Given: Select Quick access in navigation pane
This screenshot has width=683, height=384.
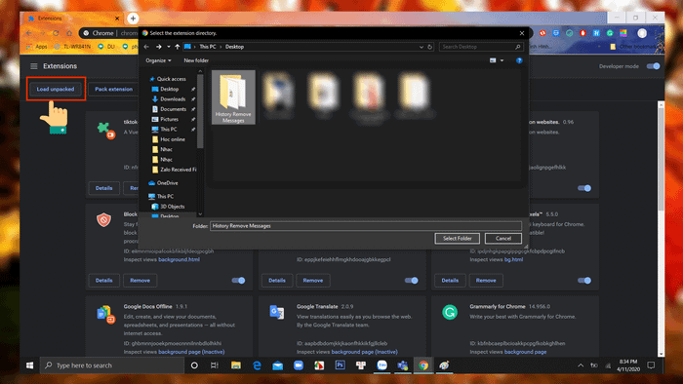Looking at the screenshot, I should [x=171, y=79].
